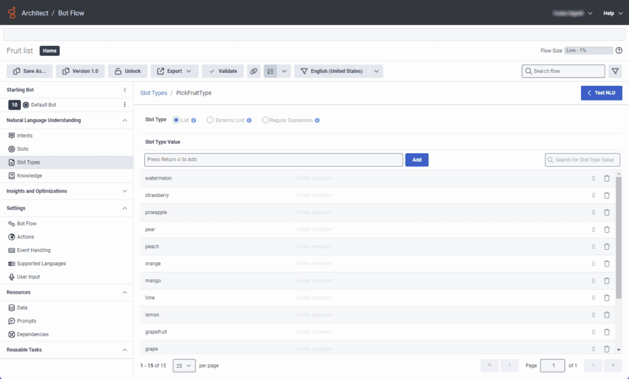The width and height of the screenshot is (629, 379).
Task: Select the List slot type radio button
Action: click(x=178, y=120)
